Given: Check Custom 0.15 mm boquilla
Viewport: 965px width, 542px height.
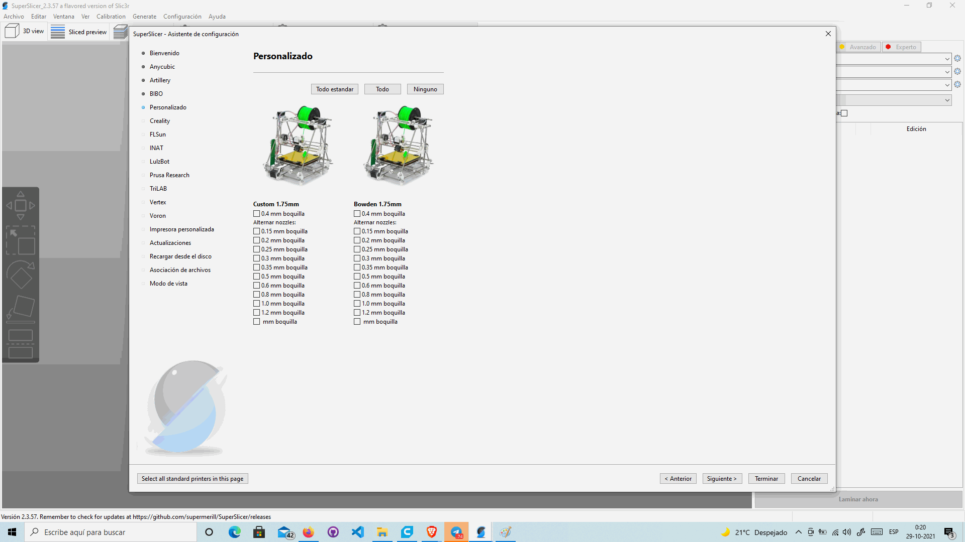Looking at the screenshot, I should point(256,231).
